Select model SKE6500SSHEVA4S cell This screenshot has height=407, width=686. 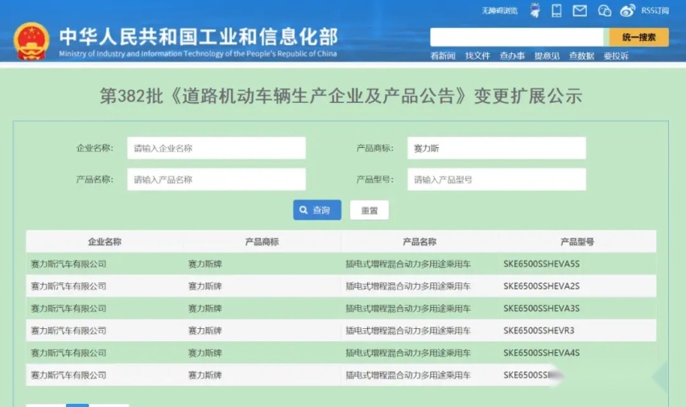[x=541, y=353]
